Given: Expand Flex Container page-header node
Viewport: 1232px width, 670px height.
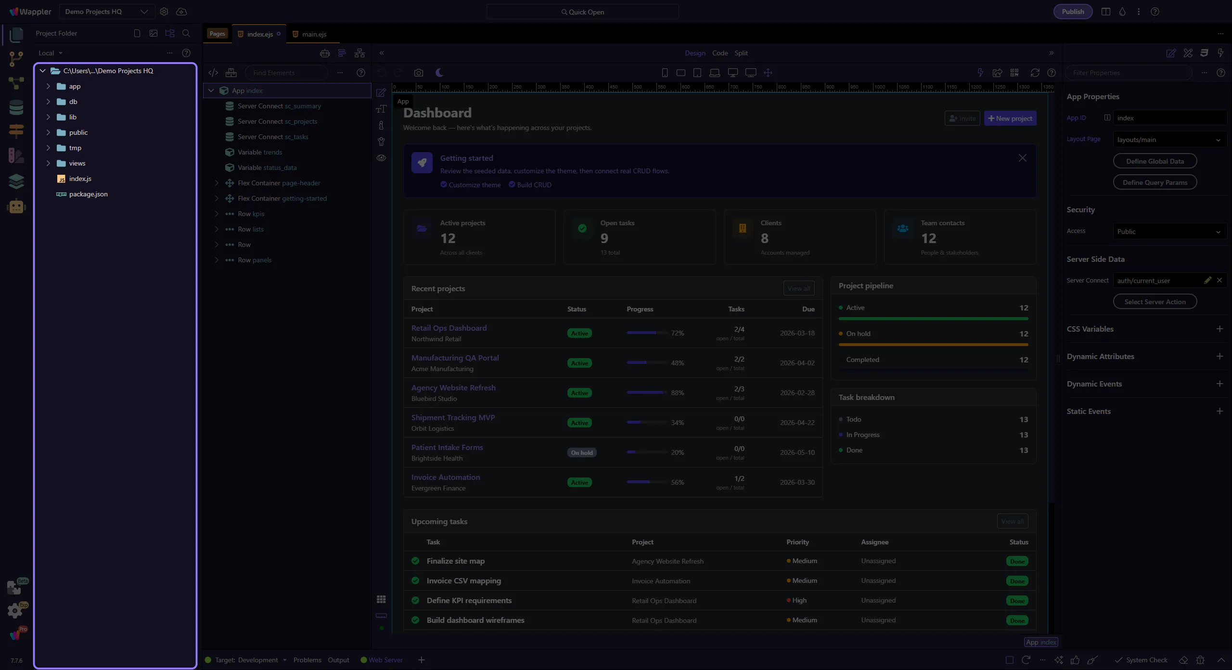Looking at the screenshot, I should pos(217,183).
